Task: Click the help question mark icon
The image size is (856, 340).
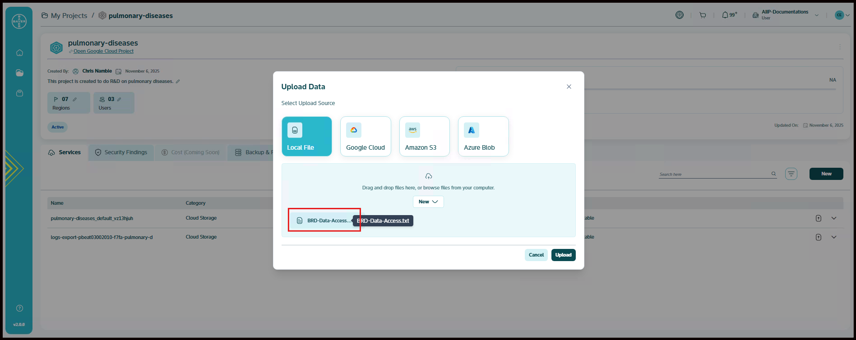Action: coord(19,308)
